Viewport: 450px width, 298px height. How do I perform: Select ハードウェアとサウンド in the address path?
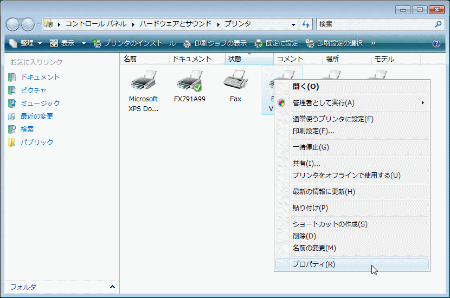176,24
